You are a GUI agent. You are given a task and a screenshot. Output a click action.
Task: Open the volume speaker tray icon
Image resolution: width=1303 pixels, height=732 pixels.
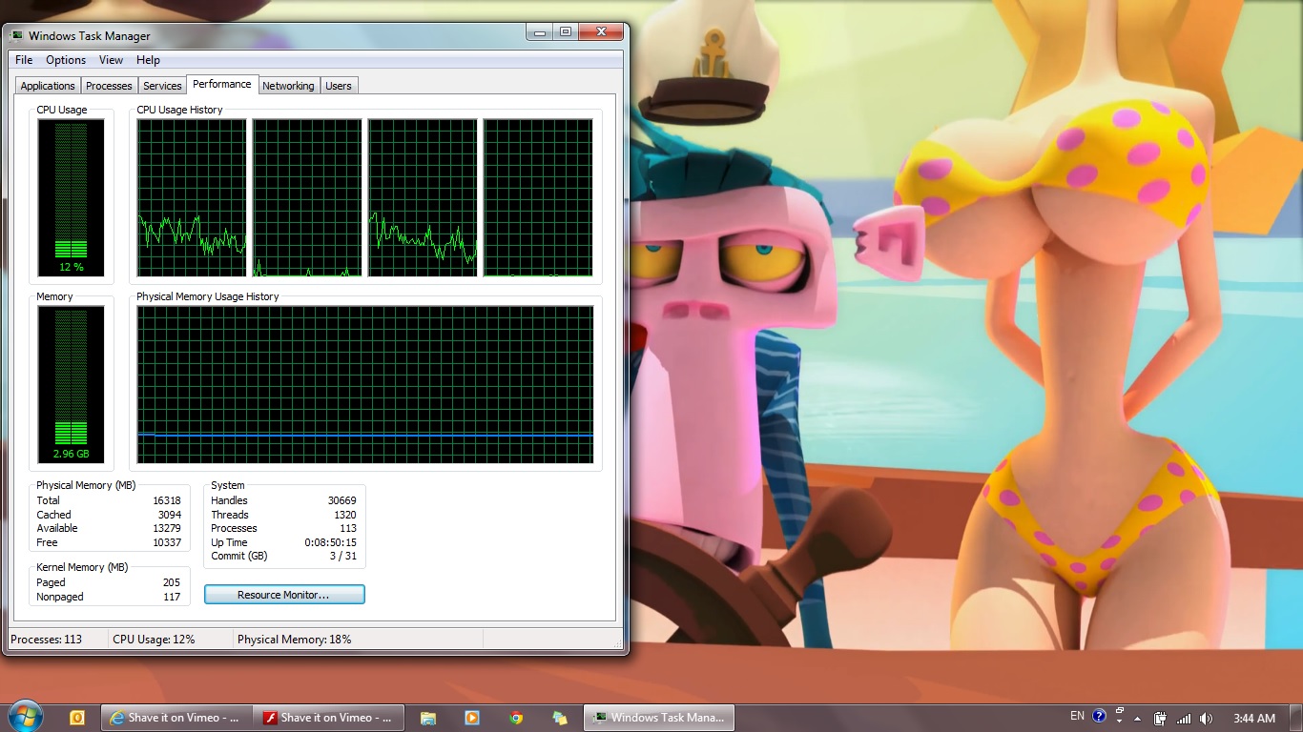1206,718
